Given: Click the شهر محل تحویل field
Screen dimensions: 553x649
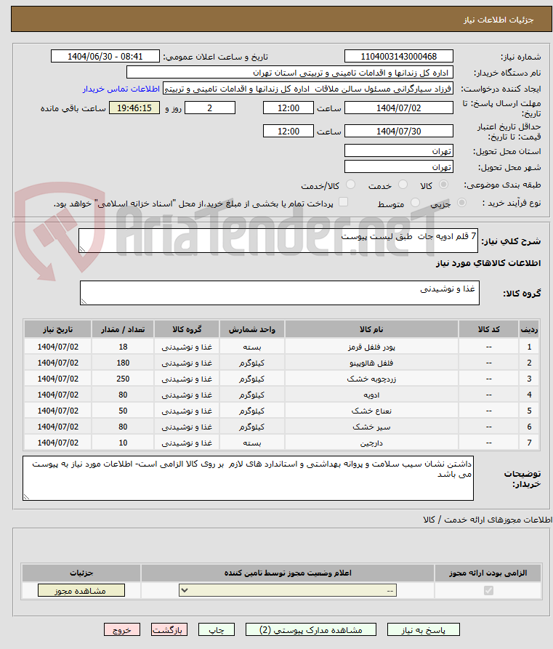Looking at the screenshot, I should coord(399,167).
